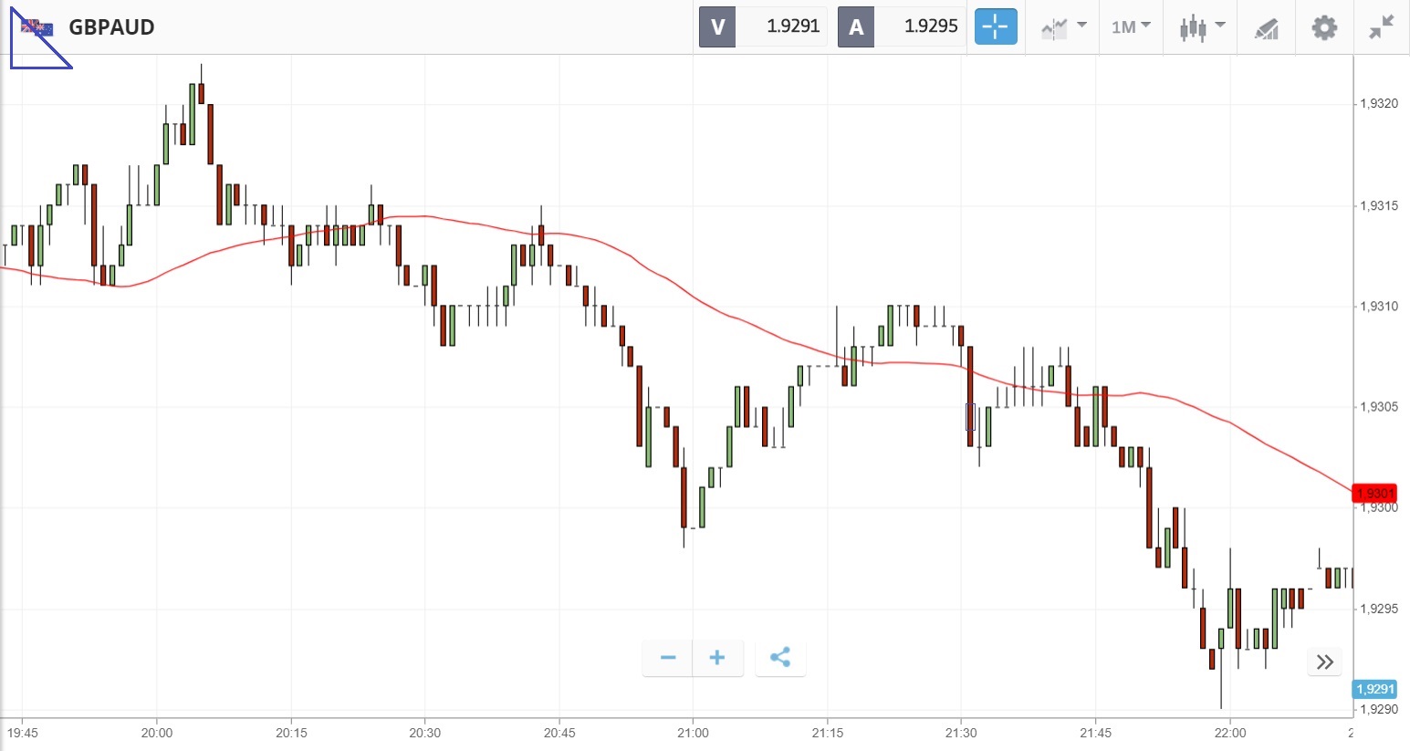Open the compare chart dropdown

coord(1063,27)
